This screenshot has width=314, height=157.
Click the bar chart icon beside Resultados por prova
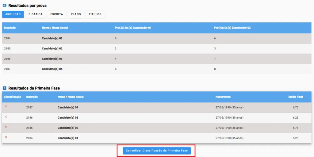tap(4, 6)
